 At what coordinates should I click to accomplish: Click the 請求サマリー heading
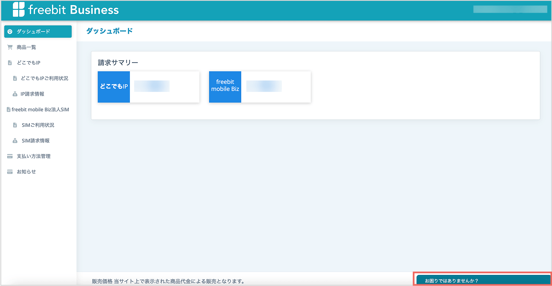(118, 63)
